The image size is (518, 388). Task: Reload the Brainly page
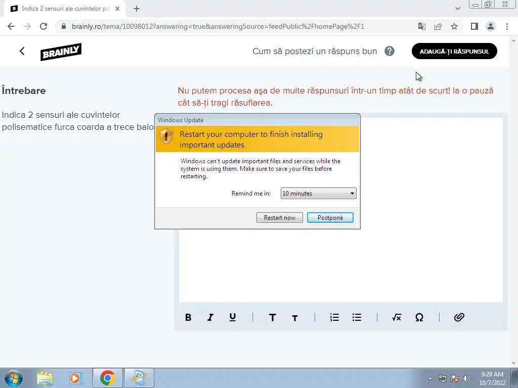pos(44,26)
